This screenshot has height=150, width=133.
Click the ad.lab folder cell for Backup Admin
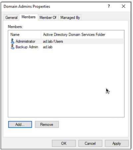(x=48, y=47)
